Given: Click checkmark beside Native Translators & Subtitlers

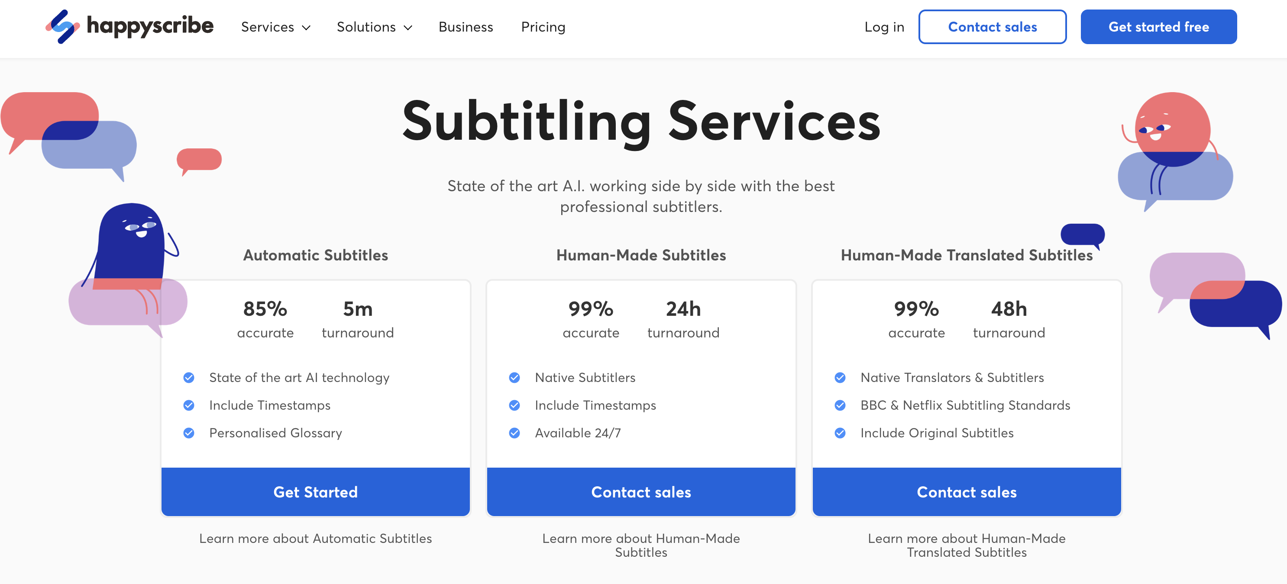Looking at the screenshot, I should (x=840, y=378).
